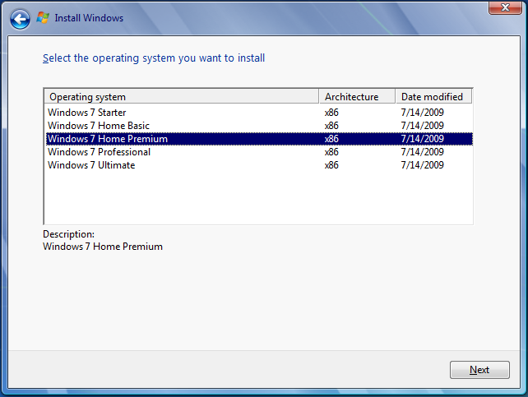
Task: Close the Install Windows dialog
Action: [x=505, y=7]
